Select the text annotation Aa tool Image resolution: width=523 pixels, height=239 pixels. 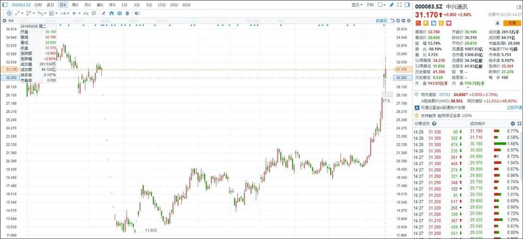click(86, 13)
